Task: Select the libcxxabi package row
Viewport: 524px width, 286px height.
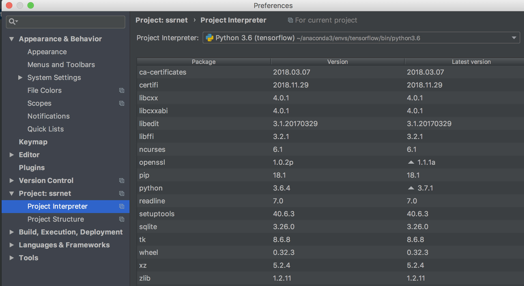Action: (330, 111)
